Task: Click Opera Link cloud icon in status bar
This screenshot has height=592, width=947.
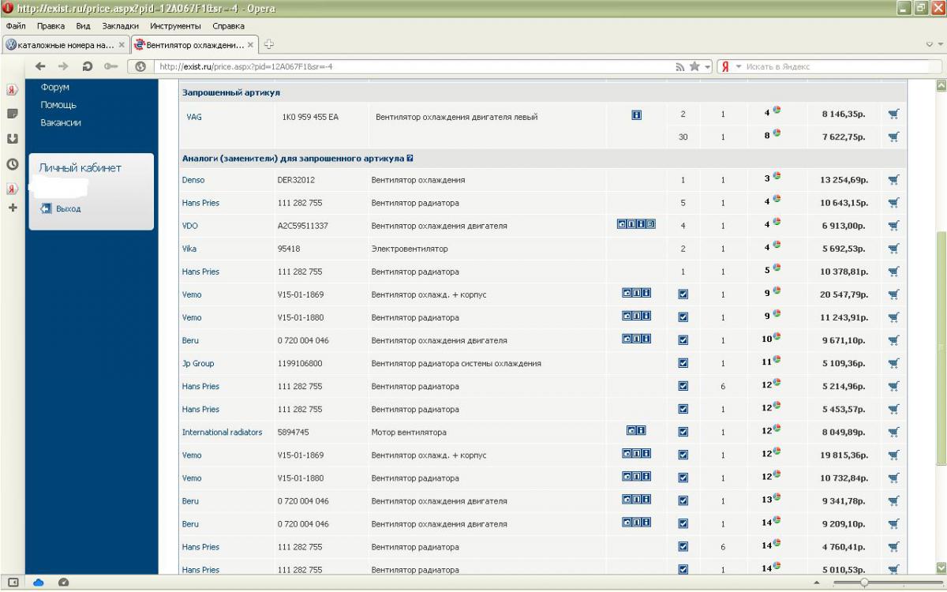Action: tap(38, 583)
